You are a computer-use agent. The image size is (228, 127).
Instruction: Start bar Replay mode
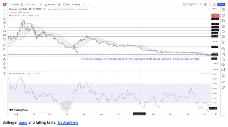point(76,5)
